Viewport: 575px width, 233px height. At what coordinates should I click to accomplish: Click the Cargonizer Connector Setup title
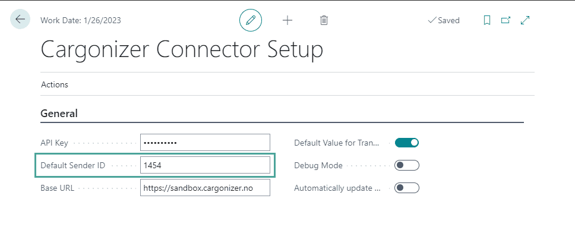(x=182, y=49)
